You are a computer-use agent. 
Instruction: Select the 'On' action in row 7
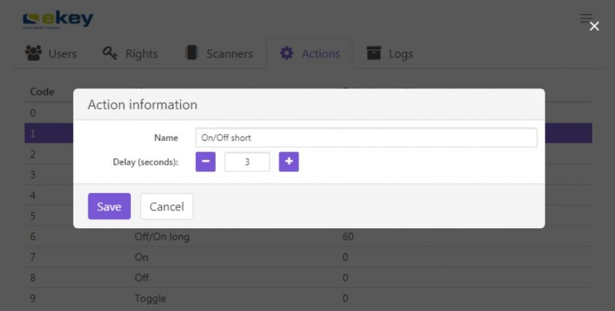tap(141, 257)
